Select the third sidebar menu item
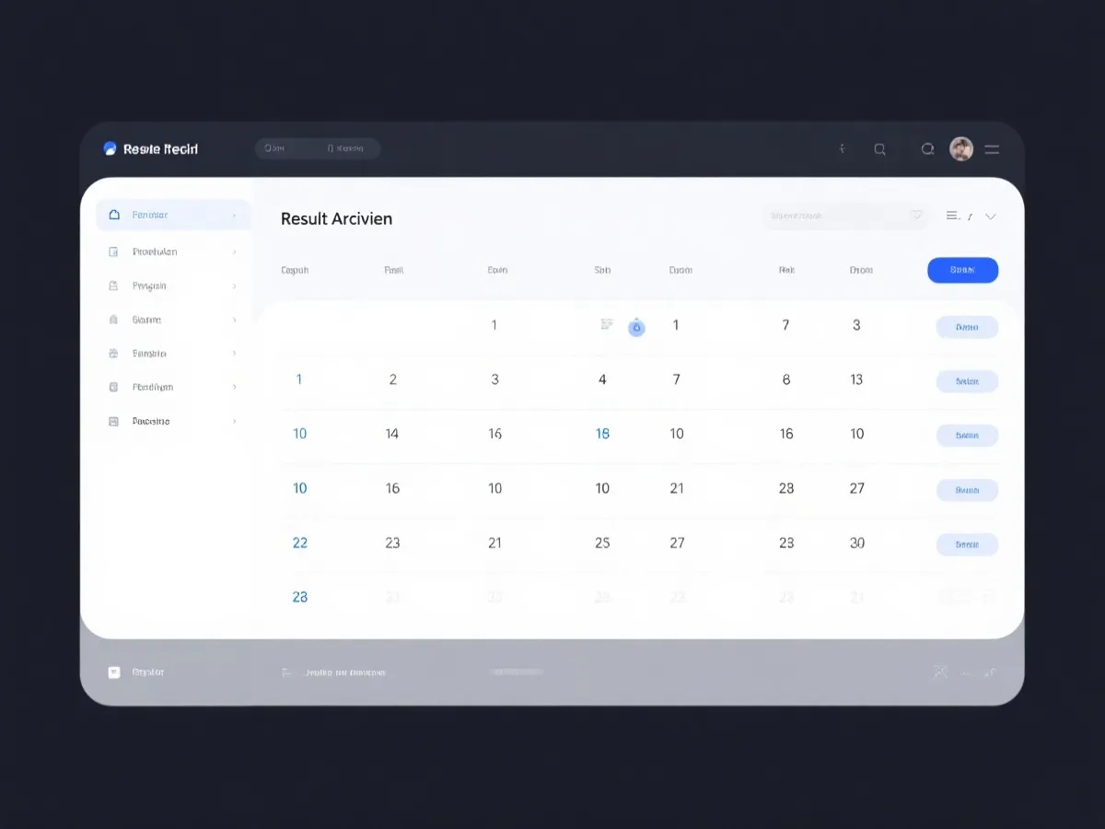The width and height of the screenshot is (1105, 829). 173,286
